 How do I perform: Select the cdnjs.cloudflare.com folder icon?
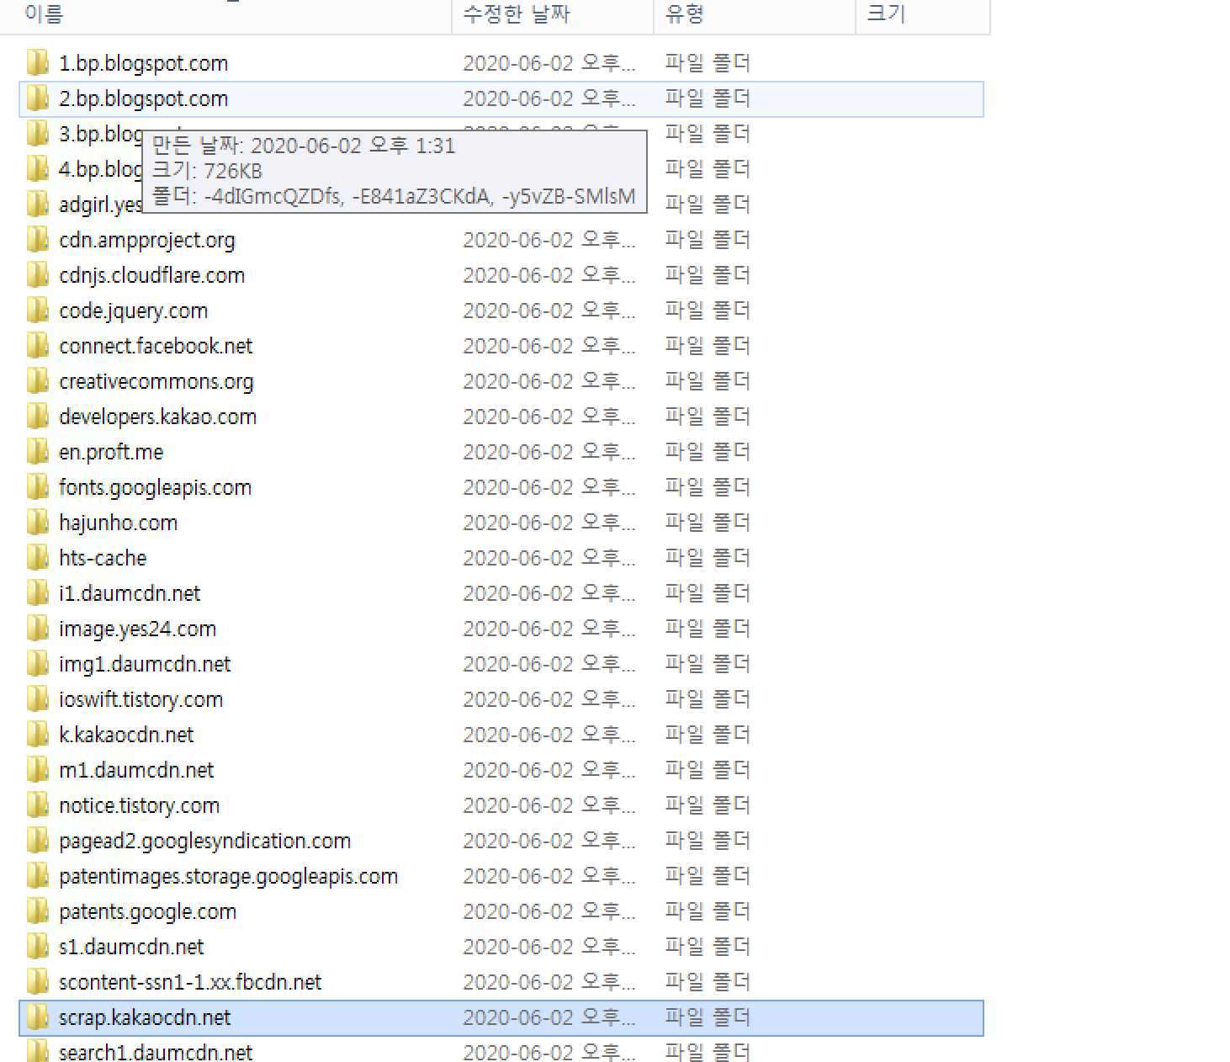pyautogui.click(x=37, y=274)
